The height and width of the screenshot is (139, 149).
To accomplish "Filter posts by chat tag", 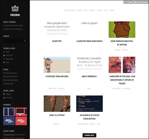I will pyautogui.click(x=86, y=10).
